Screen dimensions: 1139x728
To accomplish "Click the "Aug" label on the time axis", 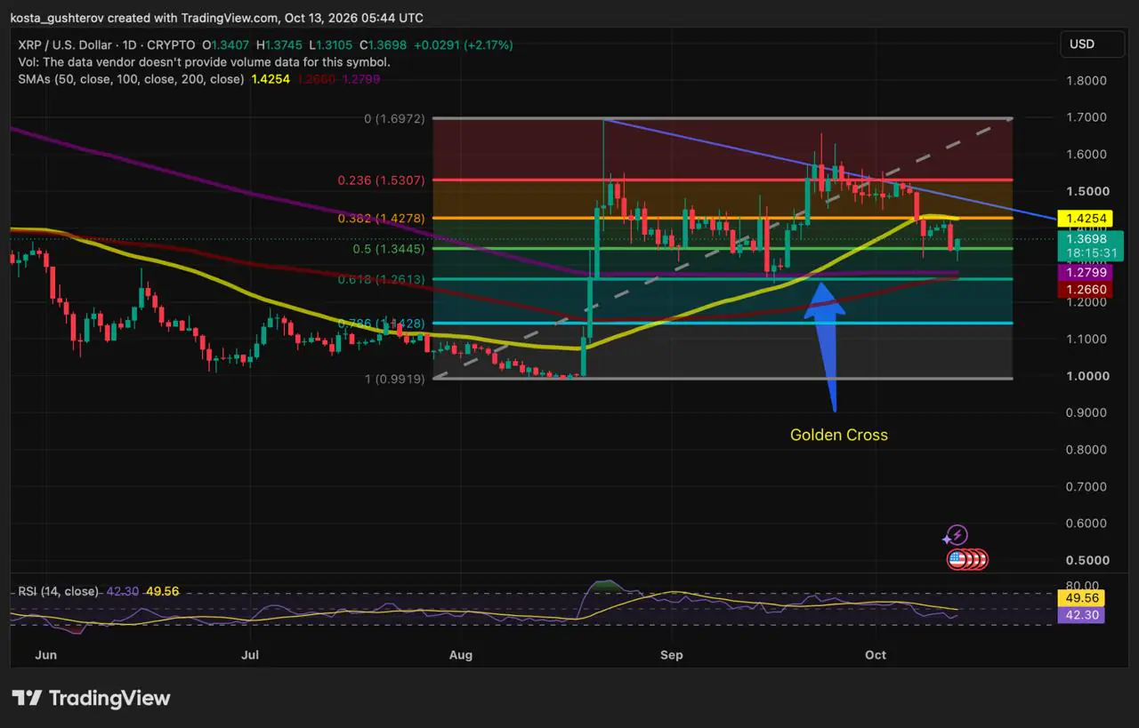I will pos(460,655).
